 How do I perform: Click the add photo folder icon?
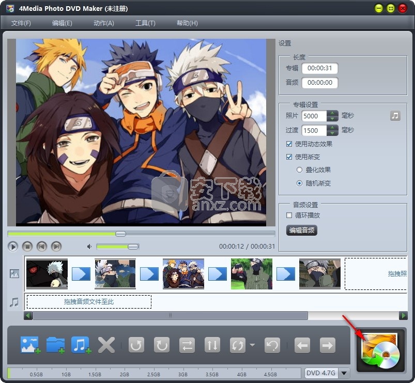click(x=56, y=345)
